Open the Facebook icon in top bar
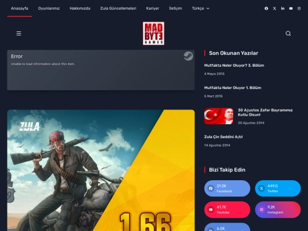This screenshot has width=308, height=231. click(x=266, y=9)
